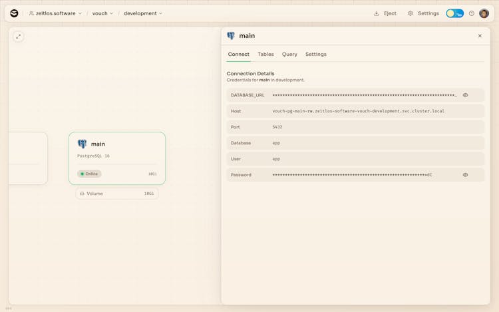Close the main database panel
Screen dimensions: 499x312
click(x=480, y=36)
